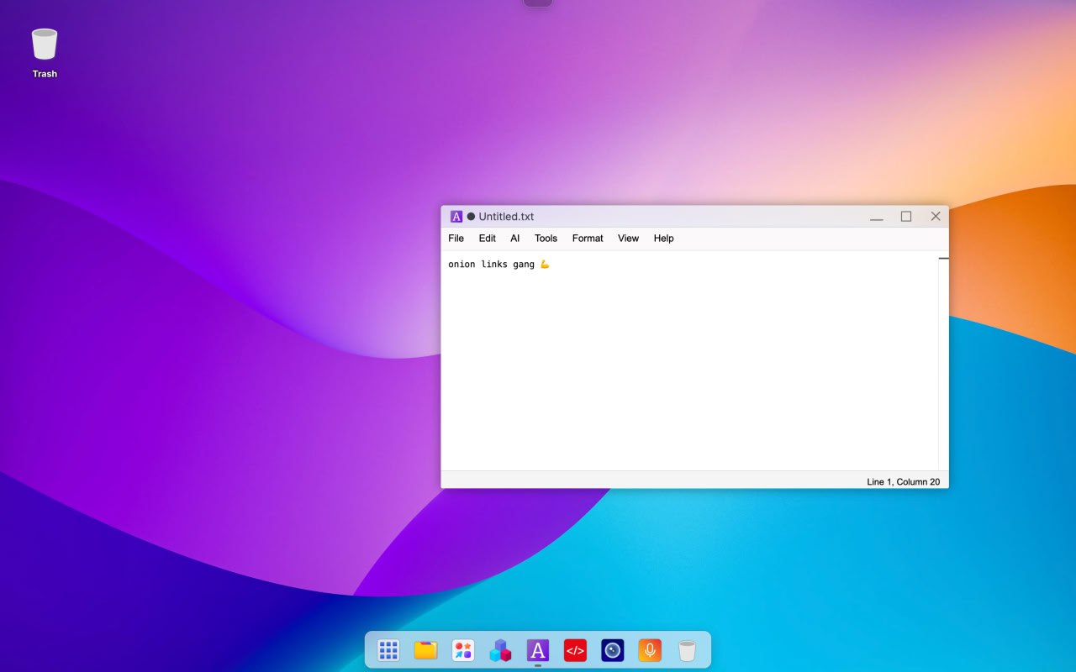
Task: Expand the AI menu
Action: [x=515, y=239]
